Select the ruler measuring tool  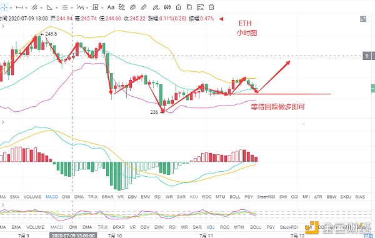coord(144,7)
